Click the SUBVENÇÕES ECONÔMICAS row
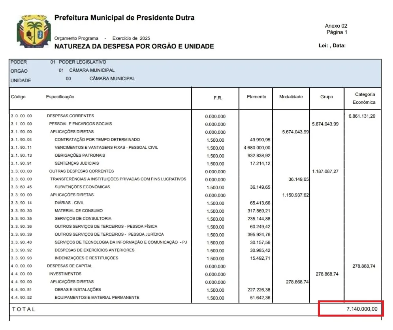Screen dimensions: 393x330 82,187
